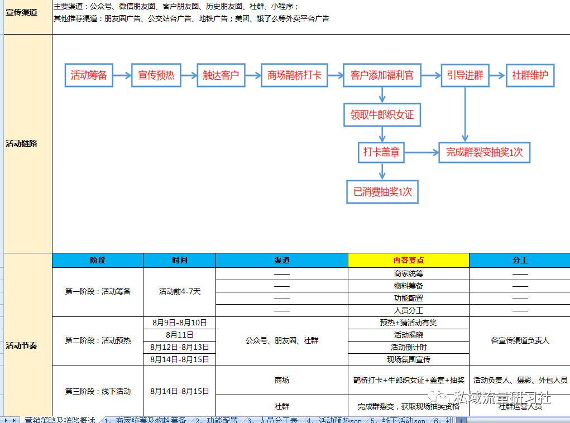Click the last-sheet navigation arrow
Viewport: 570px width, 423px height.
coord(15,420)
